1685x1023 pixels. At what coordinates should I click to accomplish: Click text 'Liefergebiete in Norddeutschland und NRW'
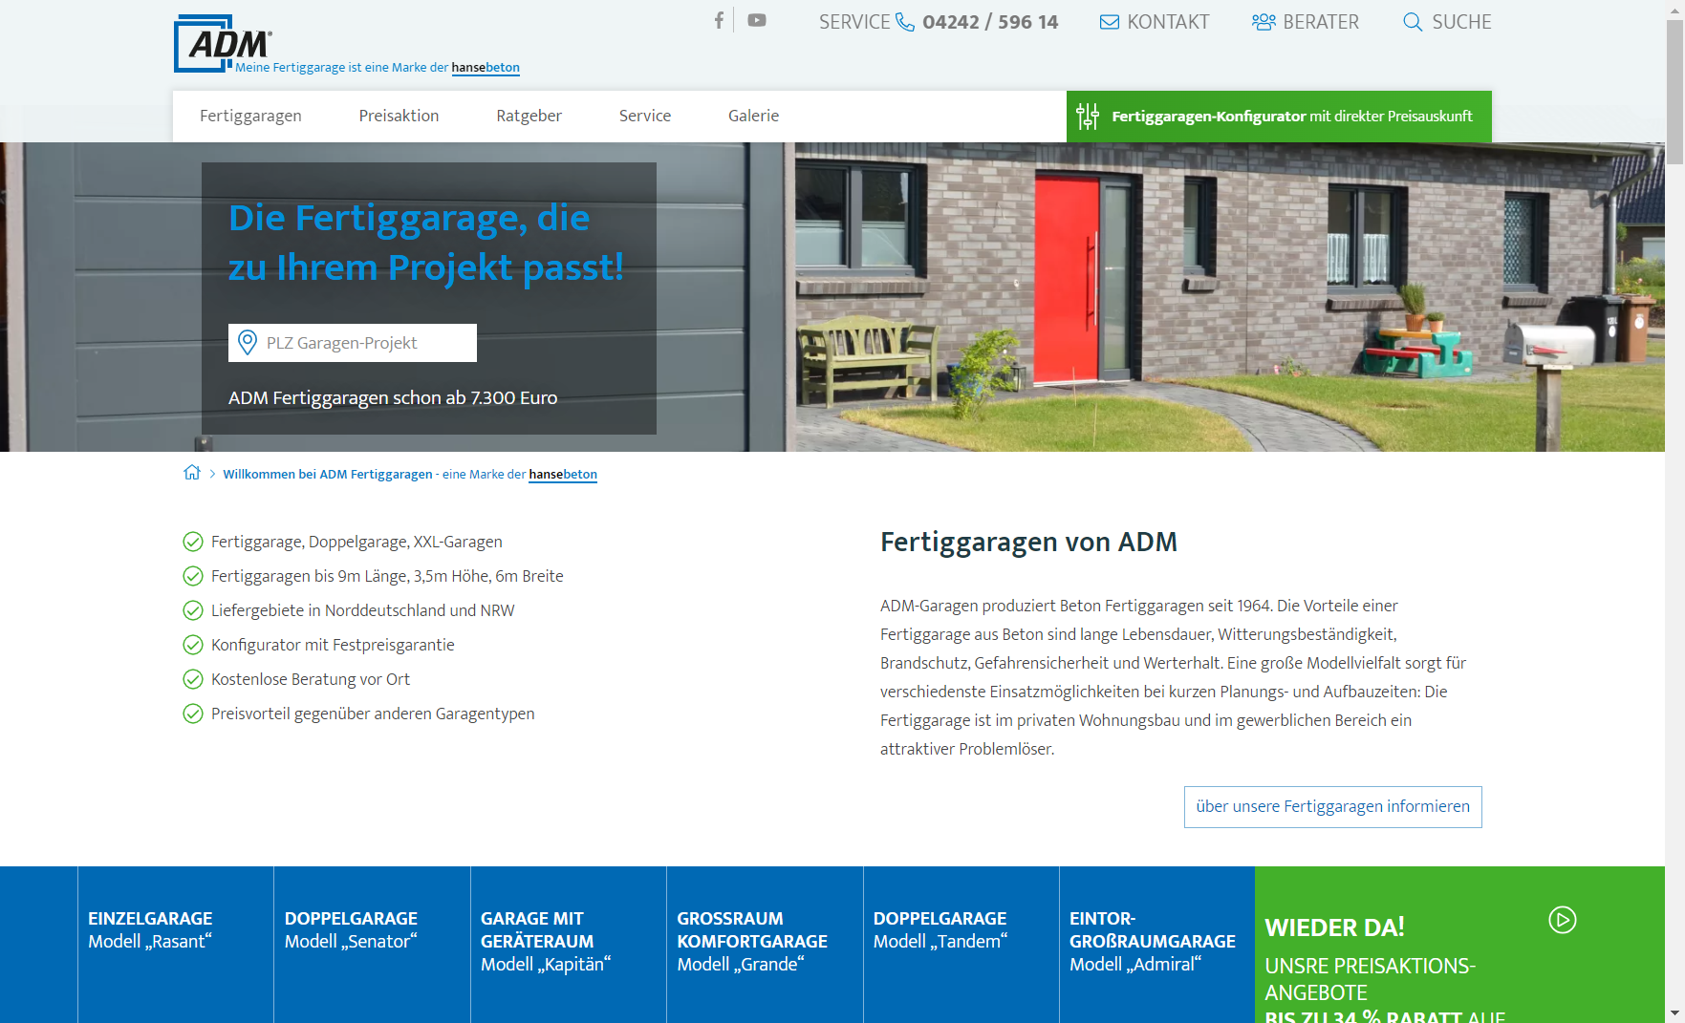tap(363, 611)
